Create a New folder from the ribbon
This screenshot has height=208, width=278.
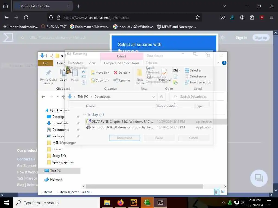coord(140,77)
